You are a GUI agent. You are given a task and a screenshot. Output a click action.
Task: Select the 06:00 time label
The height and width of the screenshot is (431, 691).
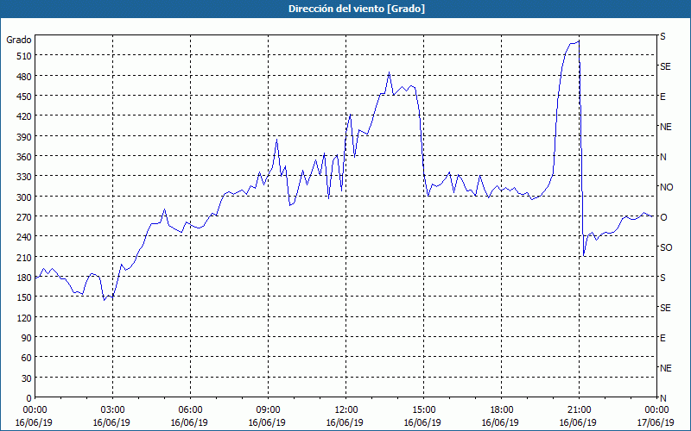(x=190, y=410)
